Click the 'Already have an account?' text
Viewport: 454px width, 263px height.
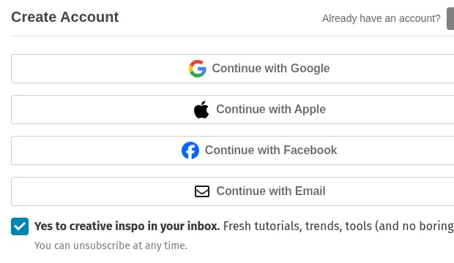point(381,18)
